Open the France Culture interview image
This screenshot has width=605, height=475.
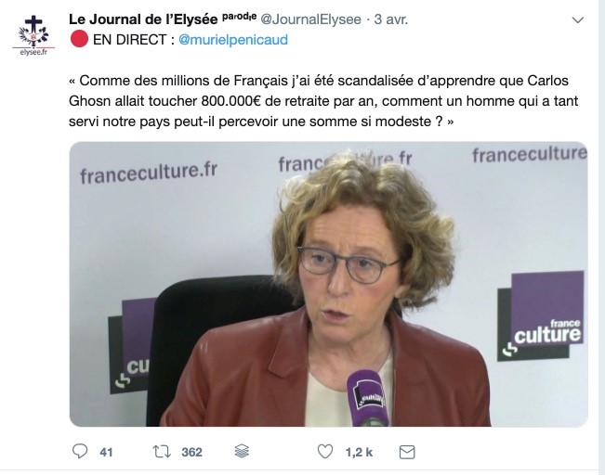[329, 284]
